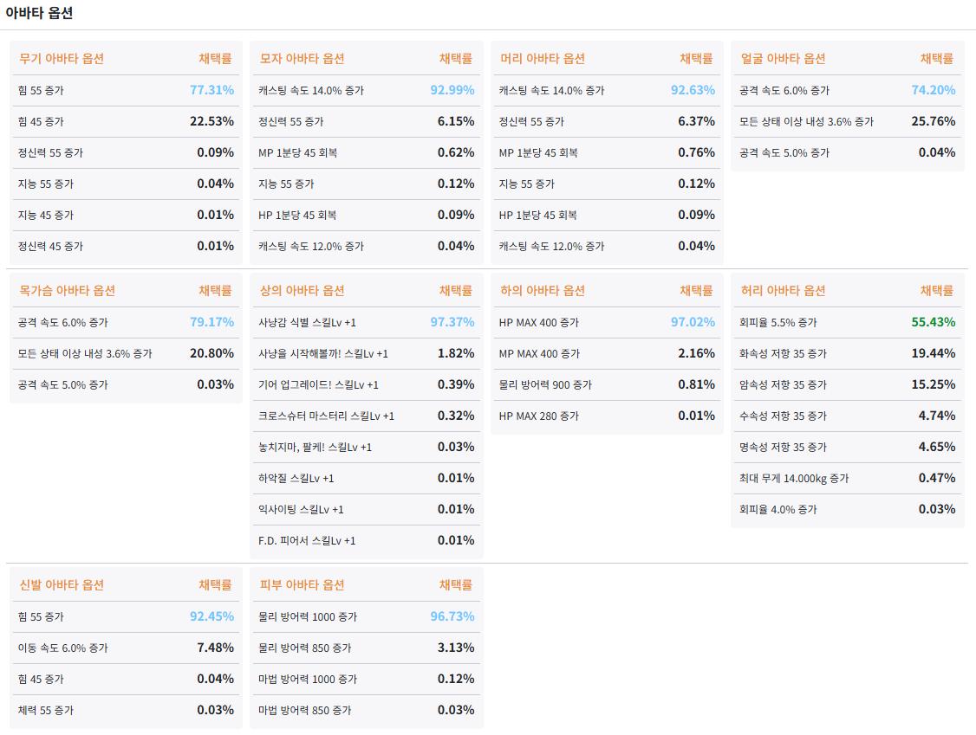The width and height of the screenshot is (976, 735).
Task: Click the green 55.43% value
Action: tap(933, 322)
